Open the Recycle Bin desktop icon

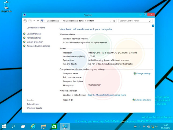point(6,7)
